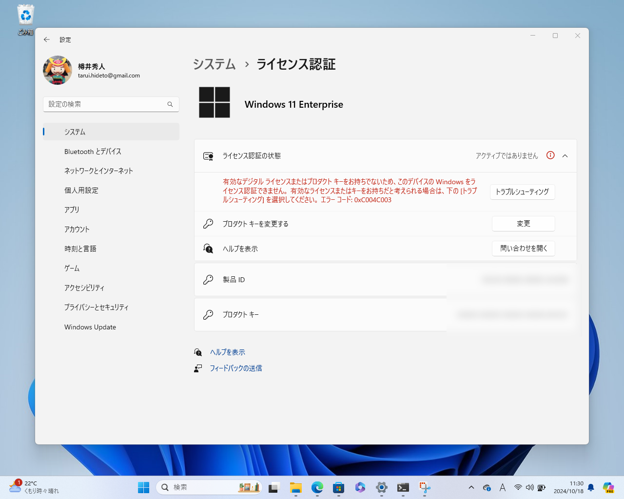The height and width of the screenshot is (499, 624).
Task: Select プライバシーとセキュリティ in the sidebar
Action: coord(96,307)
